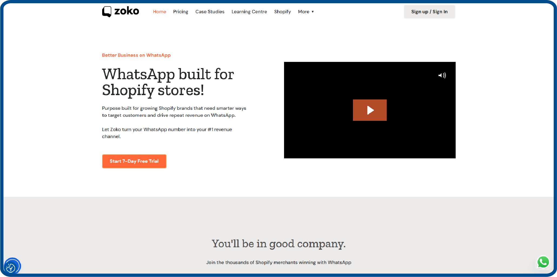Click the blue badge icon bottom left

point(12,266)
